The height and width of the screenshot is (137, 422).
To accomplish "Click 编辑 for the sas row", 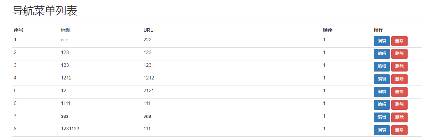I will (381, 117).
